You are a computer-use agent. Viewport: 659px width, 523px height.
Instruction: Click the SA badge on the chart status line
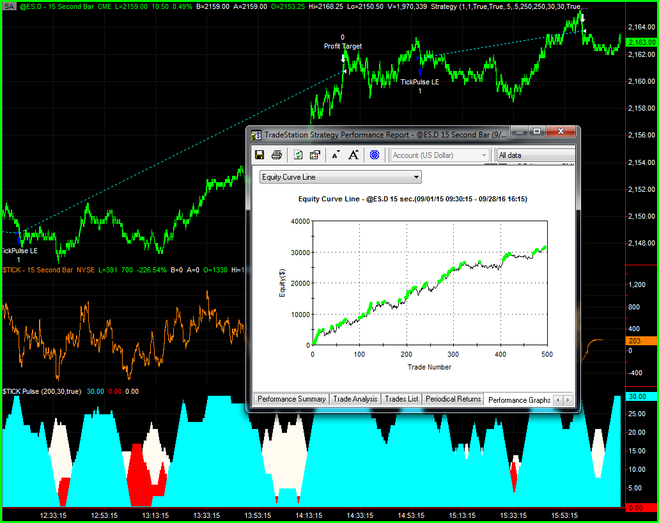(9, 6)
